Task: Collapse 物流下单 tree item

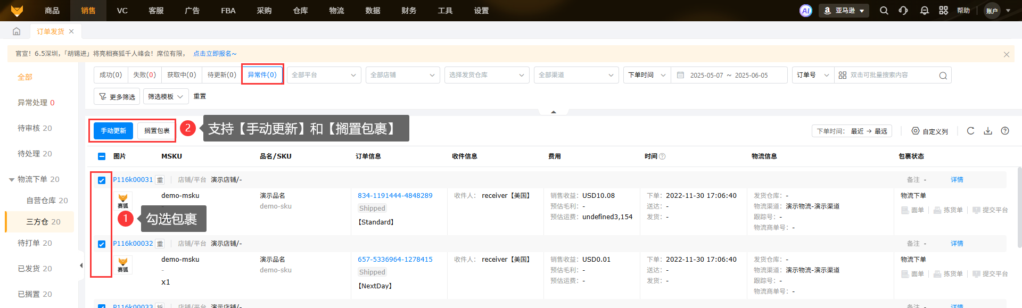Action: tap(12, 180)
